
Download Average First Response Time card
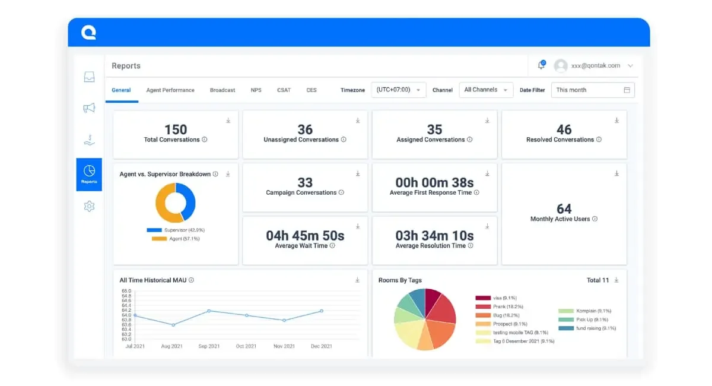(487, 173)
